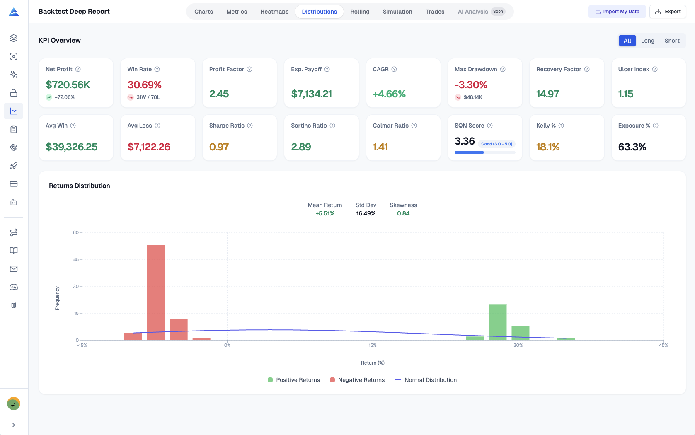Select the scan/search icon in the sidebar
695x435 pixels.
pos(14,56)
